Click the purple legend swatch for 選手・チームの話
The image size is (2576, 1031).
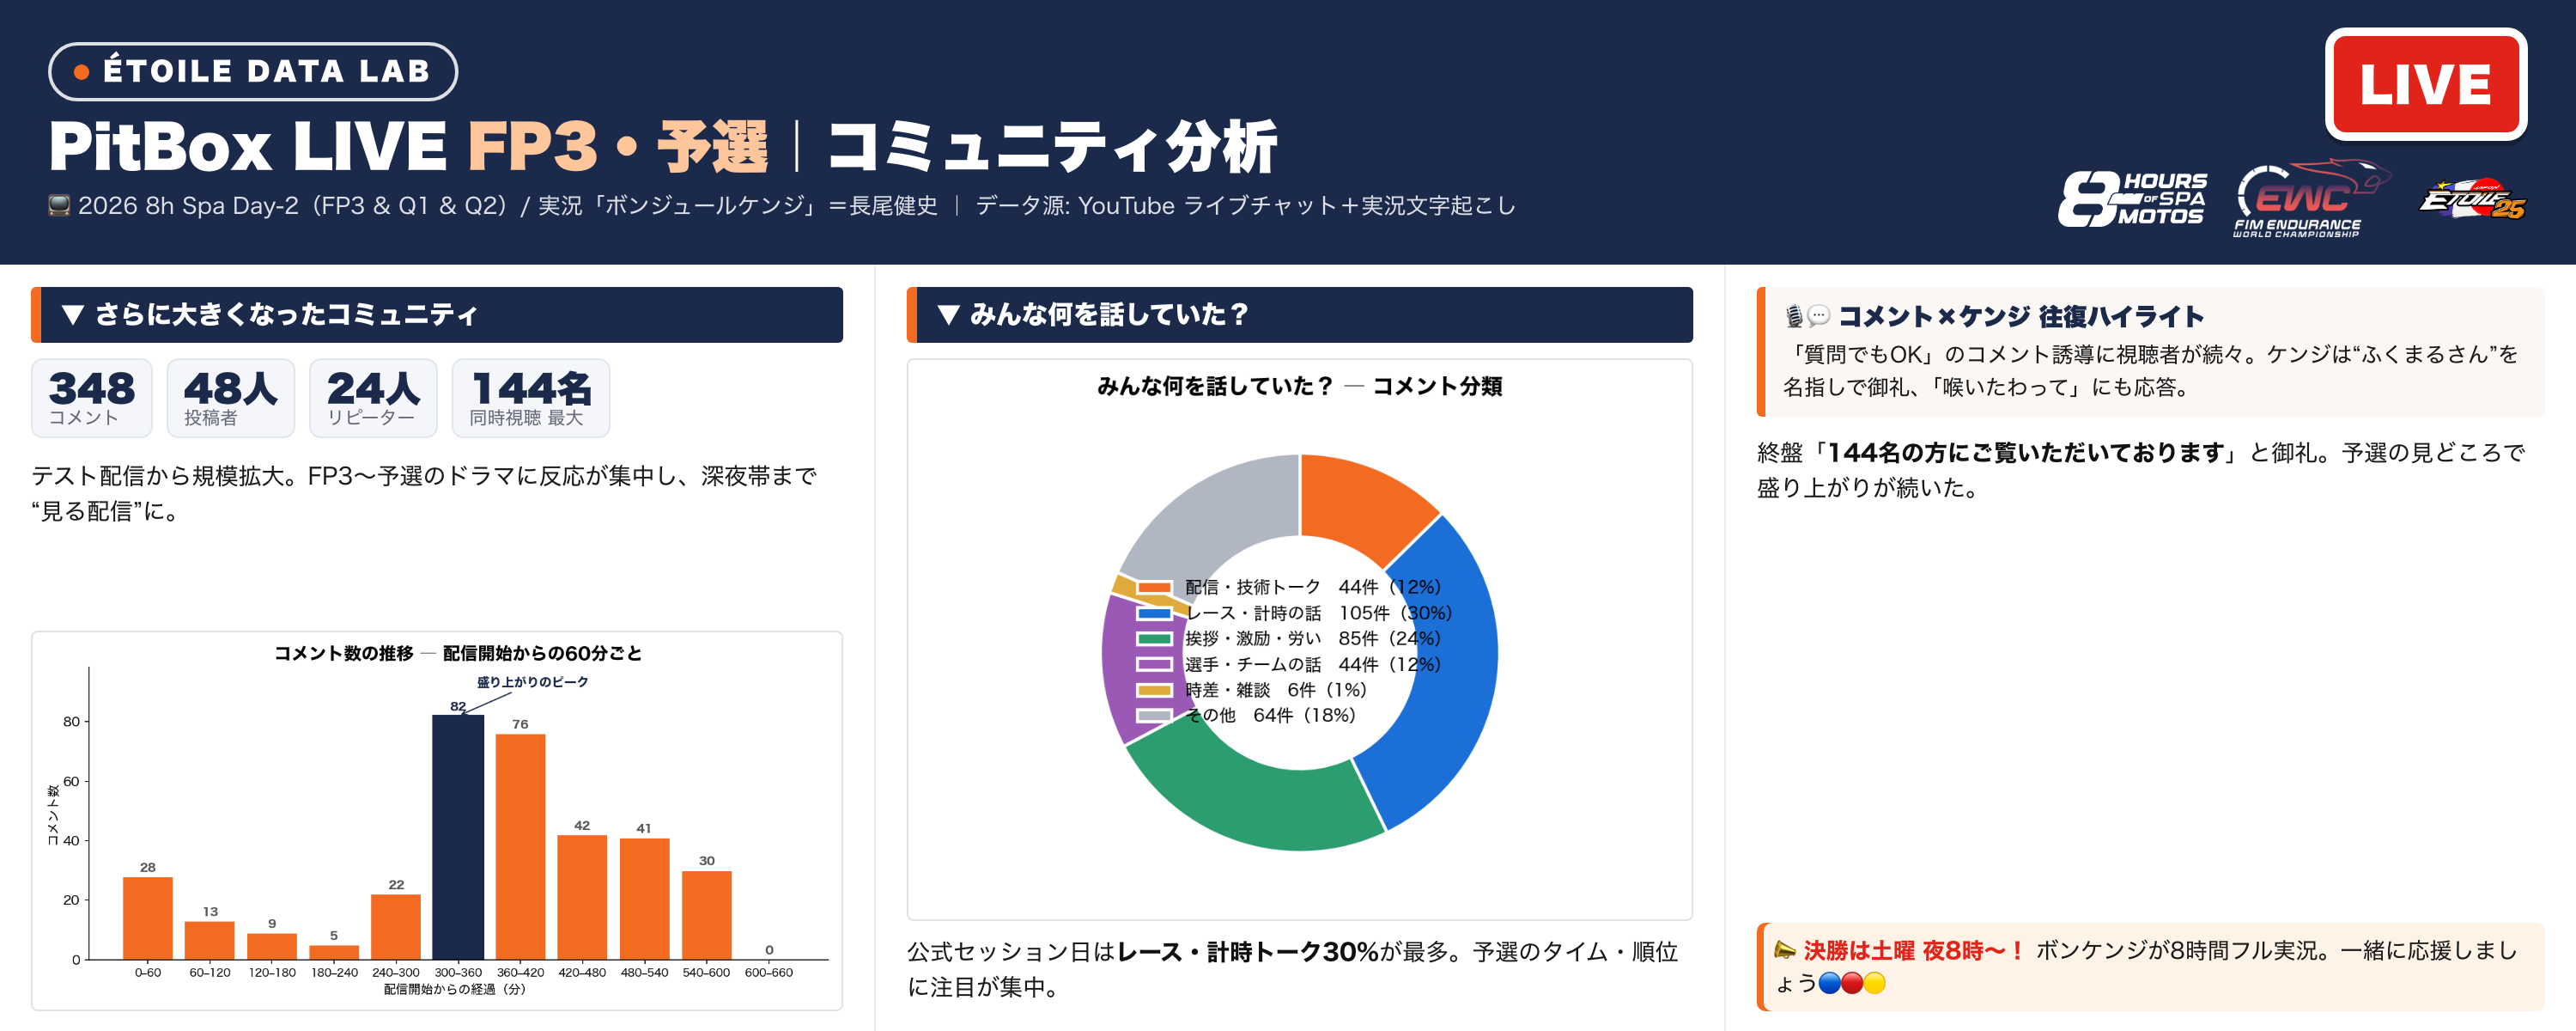(x=1154, y=663)
